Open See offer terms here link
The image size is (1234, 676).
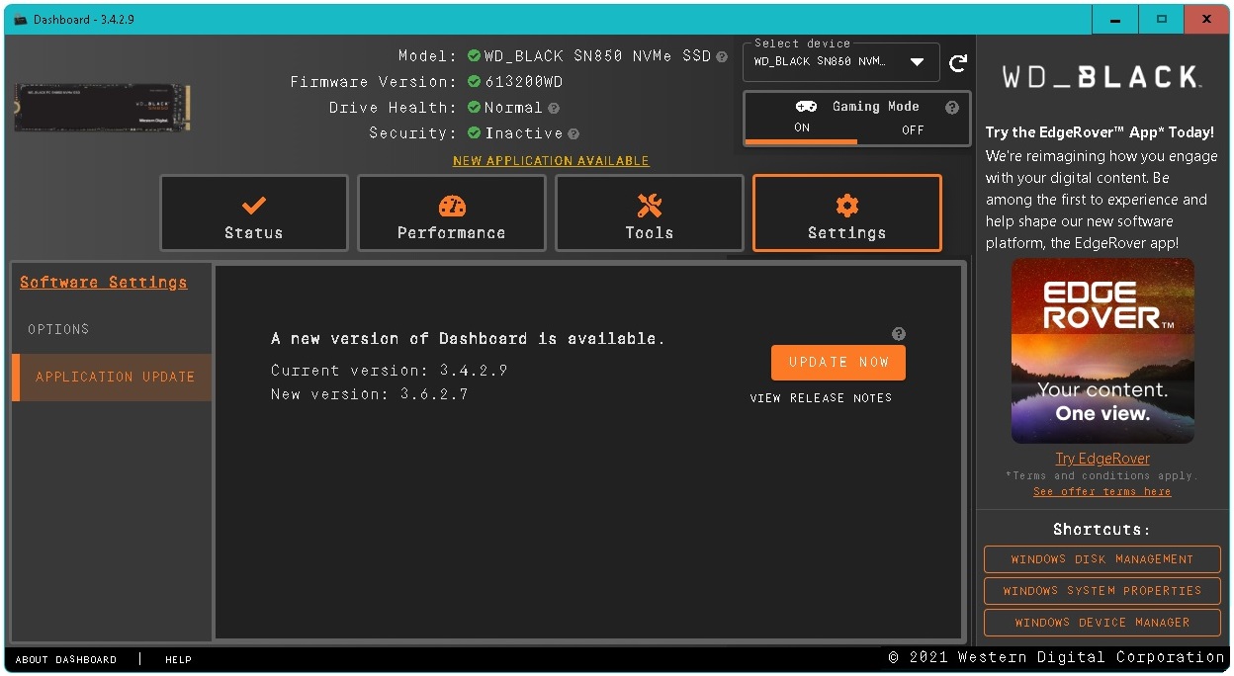point(1102,491)
